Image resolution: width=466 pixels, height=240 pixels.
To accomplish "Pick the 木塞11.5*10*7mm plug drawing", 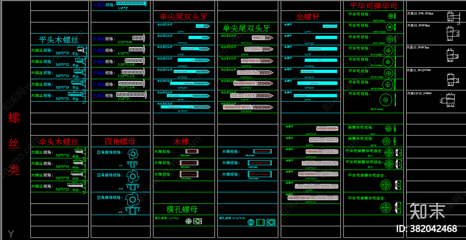I will (x=453, y=80).
